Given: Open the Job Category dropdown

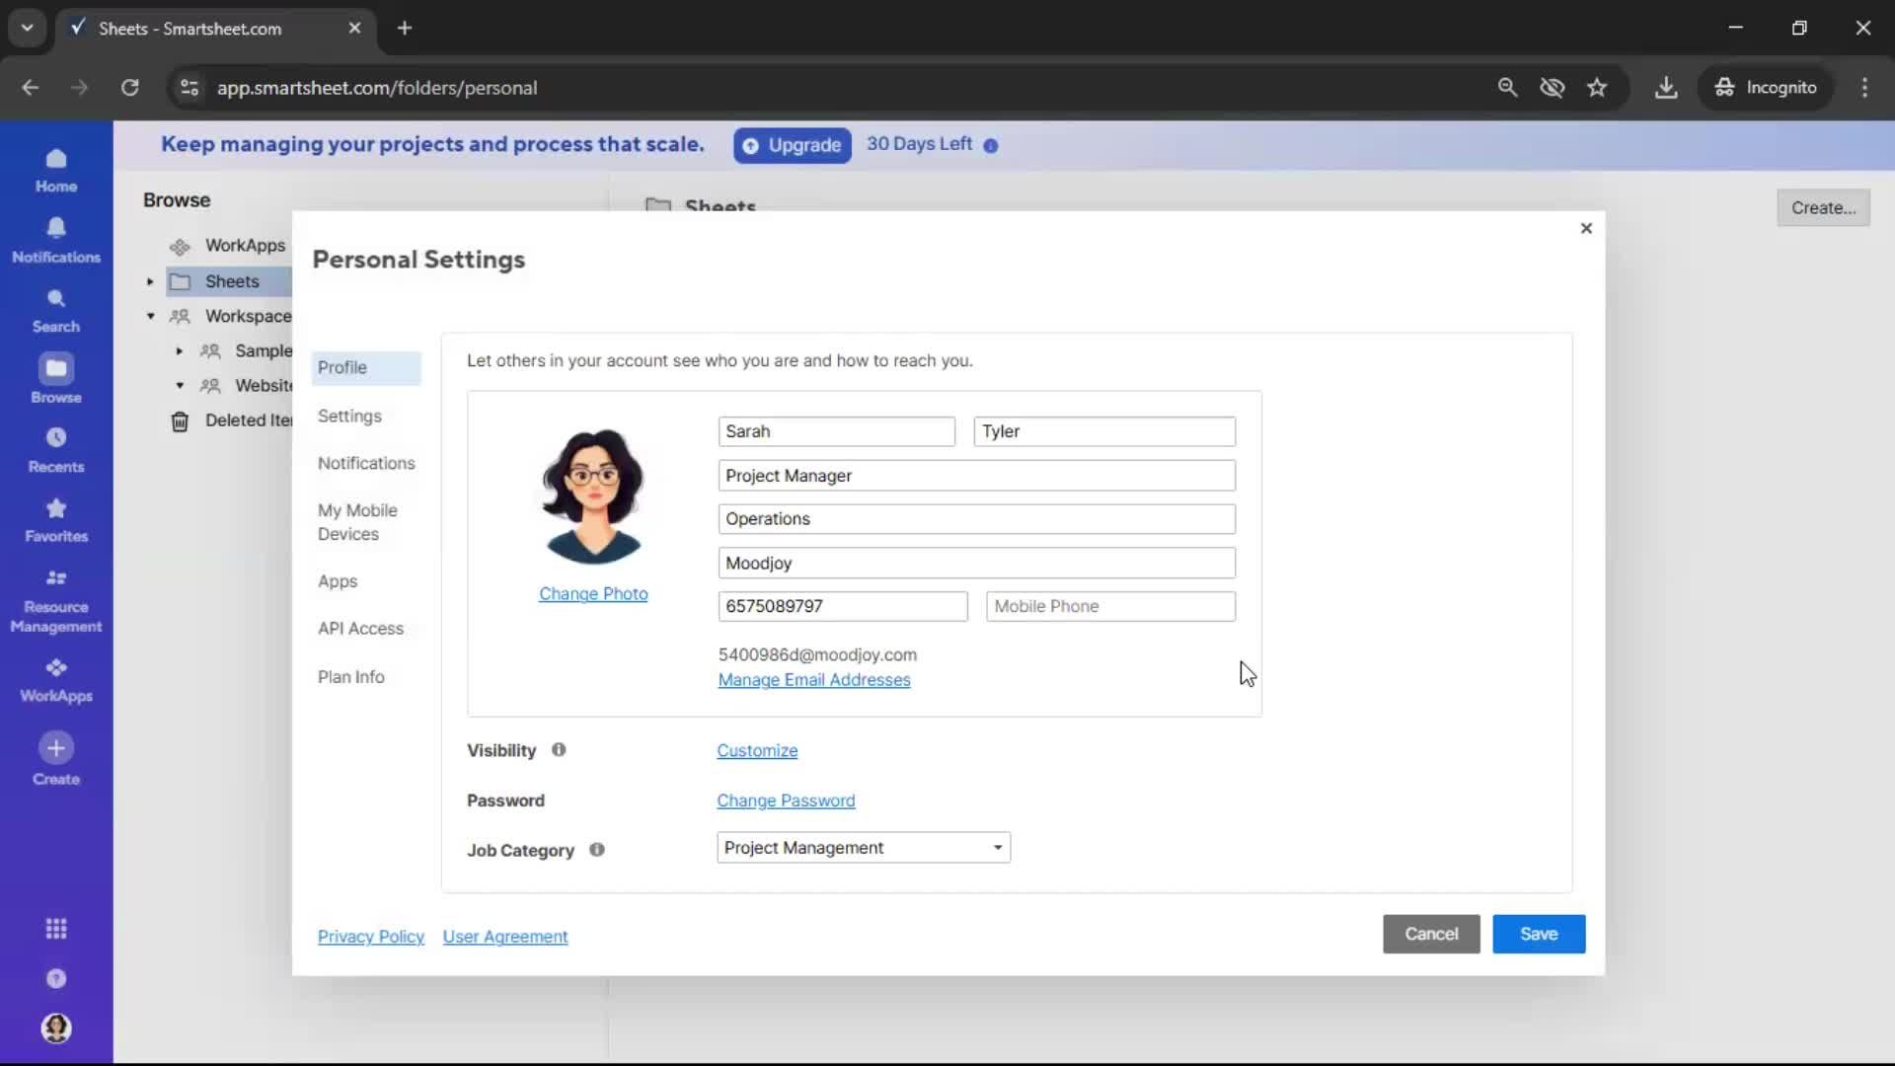Looking at the screenshot, I should click(864, 848).
